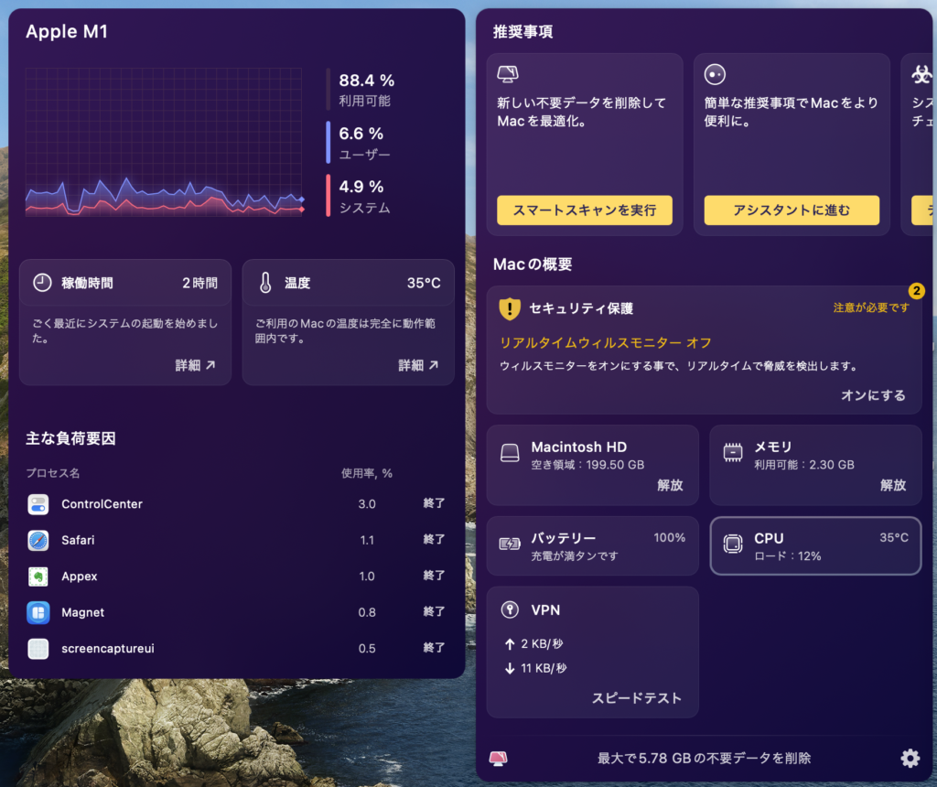Click the memory chip icon
This screenshot has width=937, height=787.
pyautogui.click(x=733, y=452)
